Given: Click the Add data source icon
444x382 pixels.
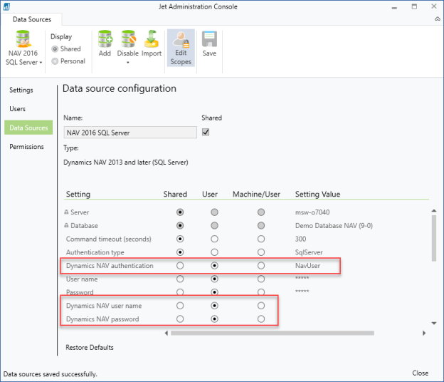Looking at the screenshot, I should (105, 39).
